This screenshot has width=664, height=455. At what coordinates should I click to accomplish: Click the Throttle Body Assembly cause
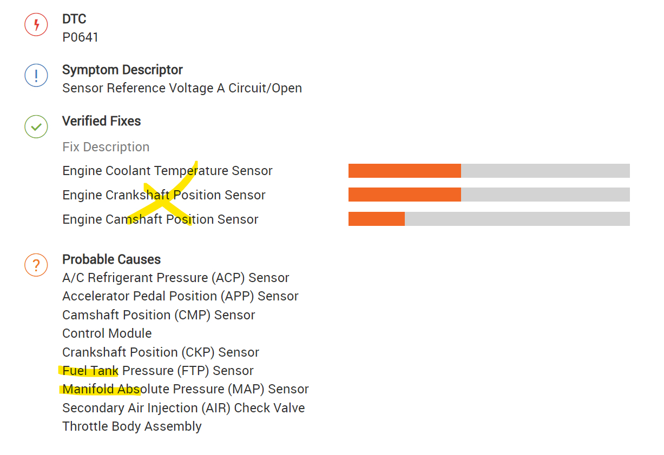coord(132,426)
